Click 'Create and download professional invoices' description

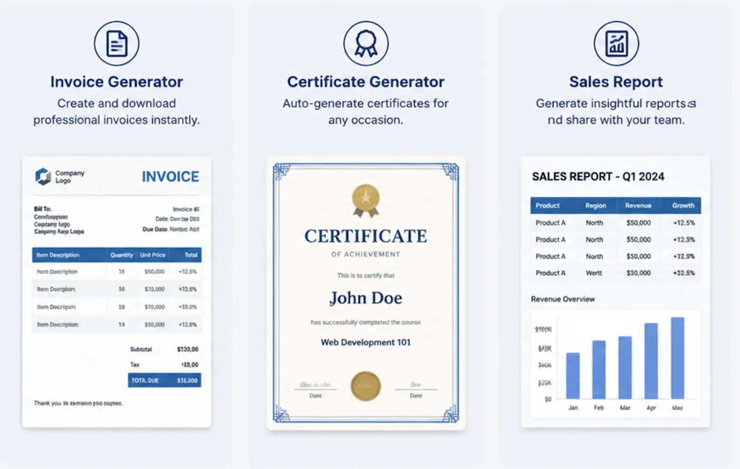click(x=116, y=111)
